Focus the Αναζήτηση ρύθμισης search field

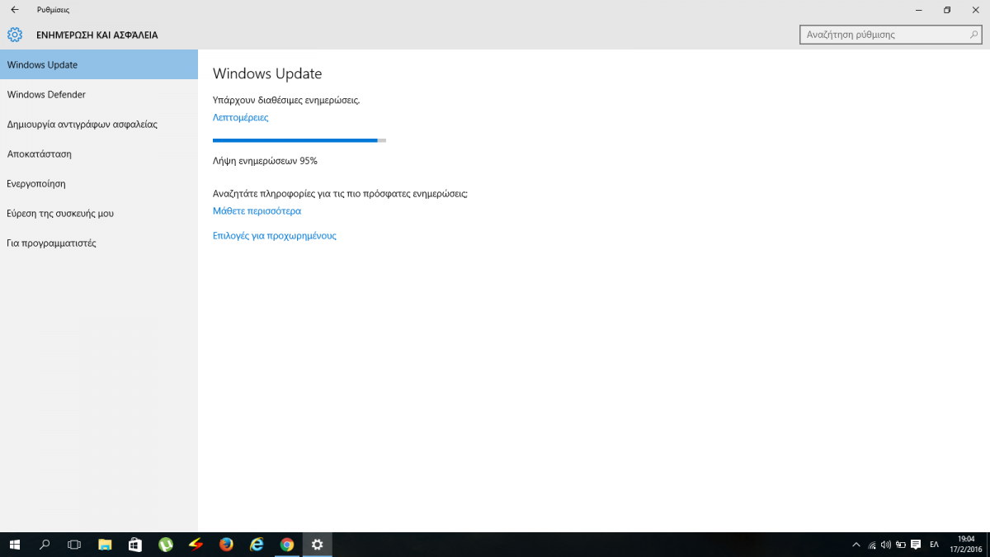coord(890,35)
